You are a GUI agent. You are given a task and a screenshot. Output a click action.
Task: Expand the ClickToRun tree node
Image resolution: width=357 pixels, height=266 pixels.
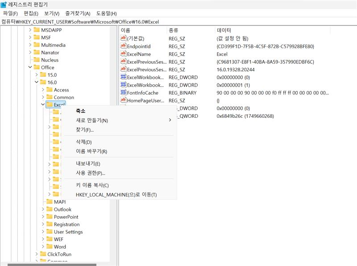37,254
